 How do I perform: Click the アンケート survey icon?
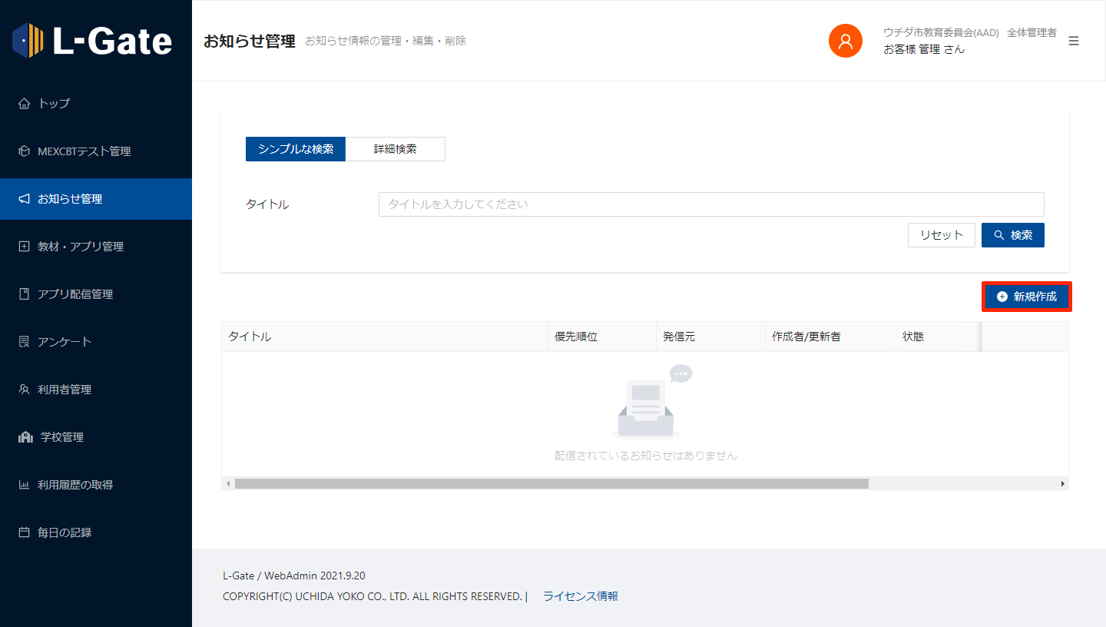pos(24,342)
